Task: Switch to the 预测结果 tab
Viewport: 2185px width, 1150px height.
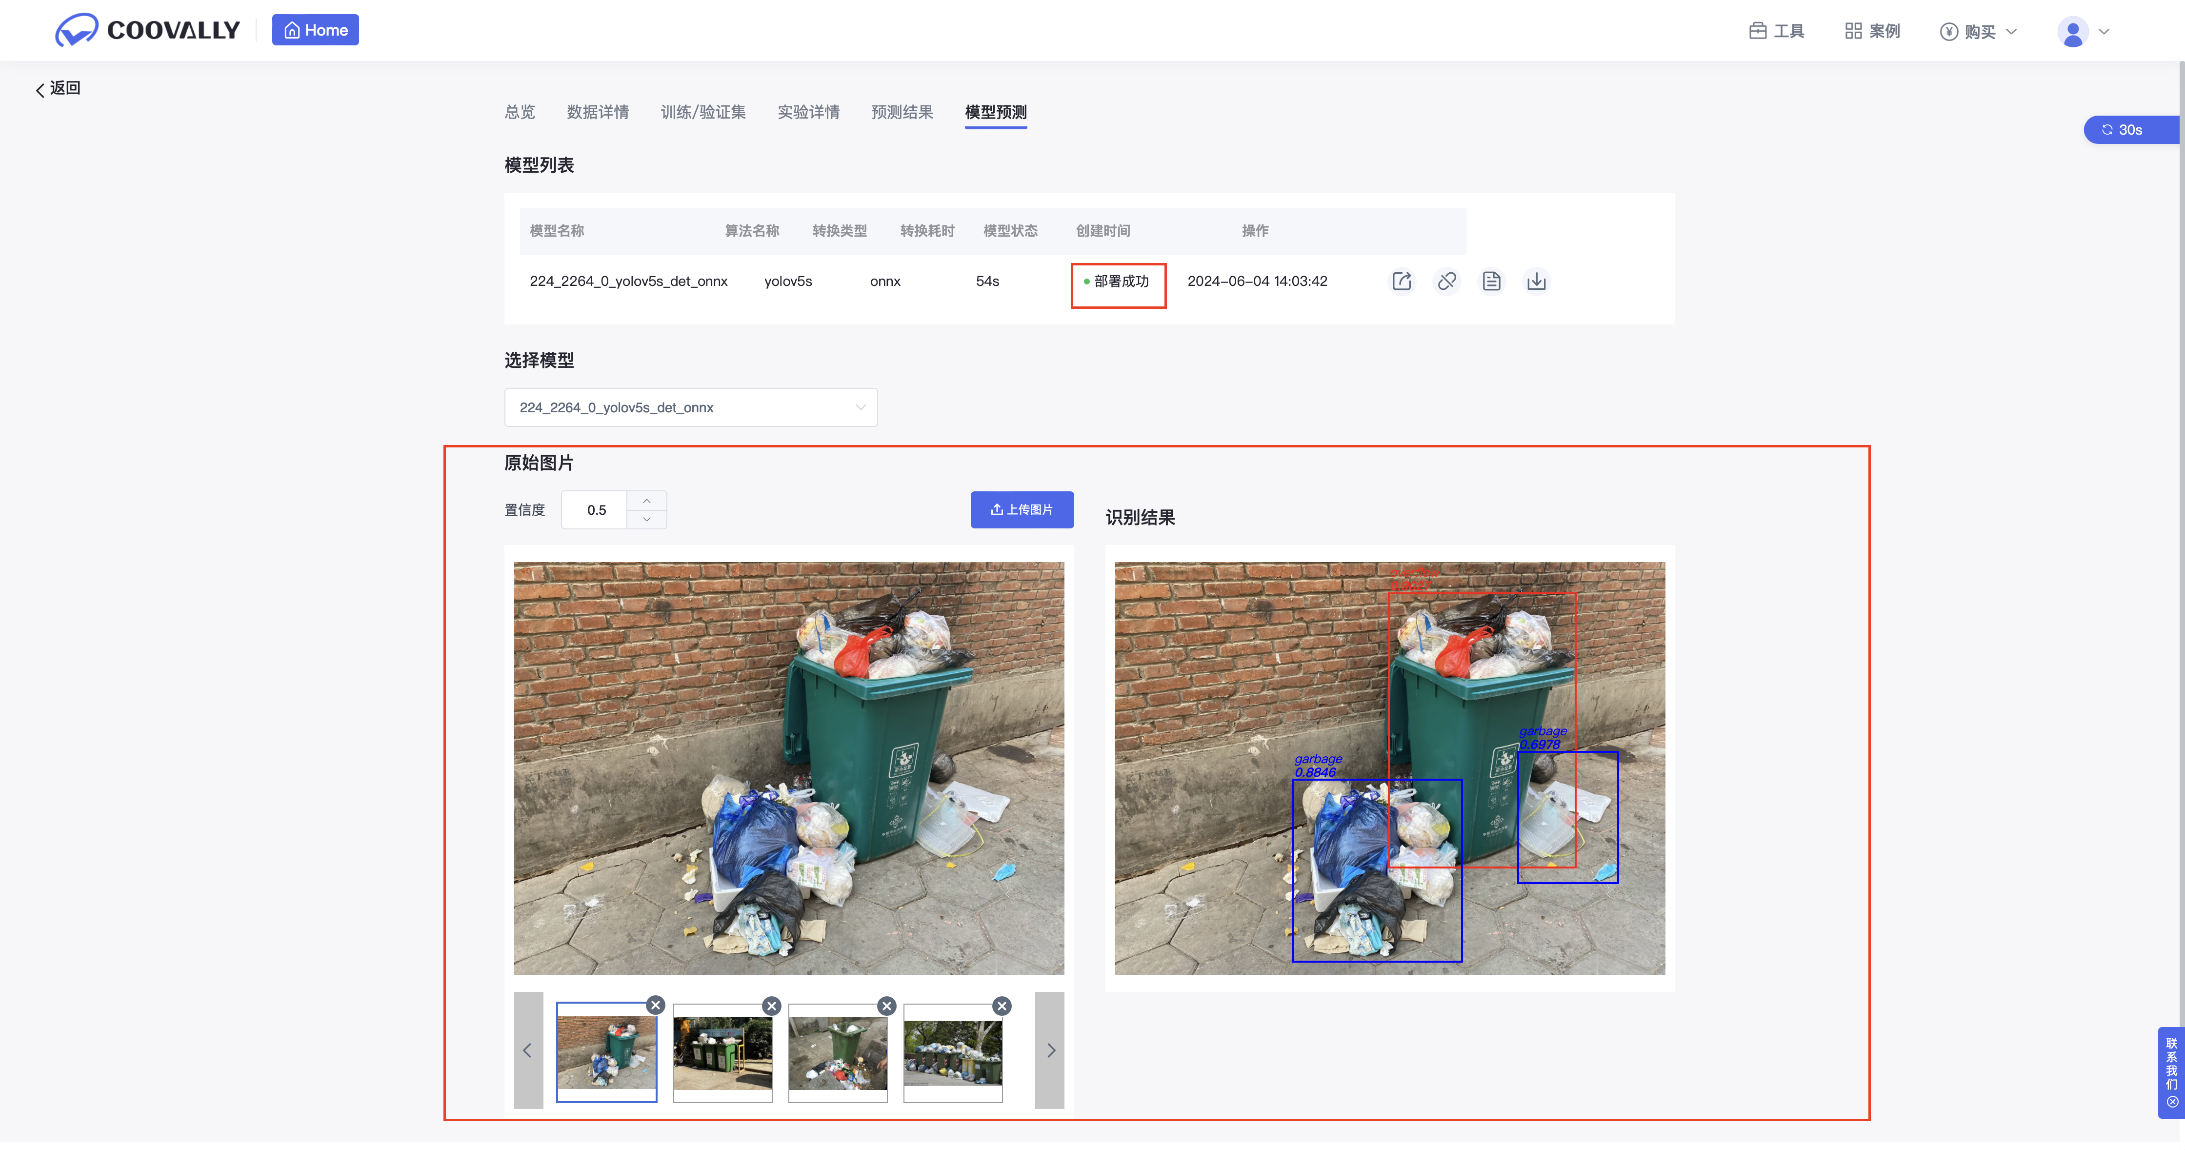Action: point(902,112)
